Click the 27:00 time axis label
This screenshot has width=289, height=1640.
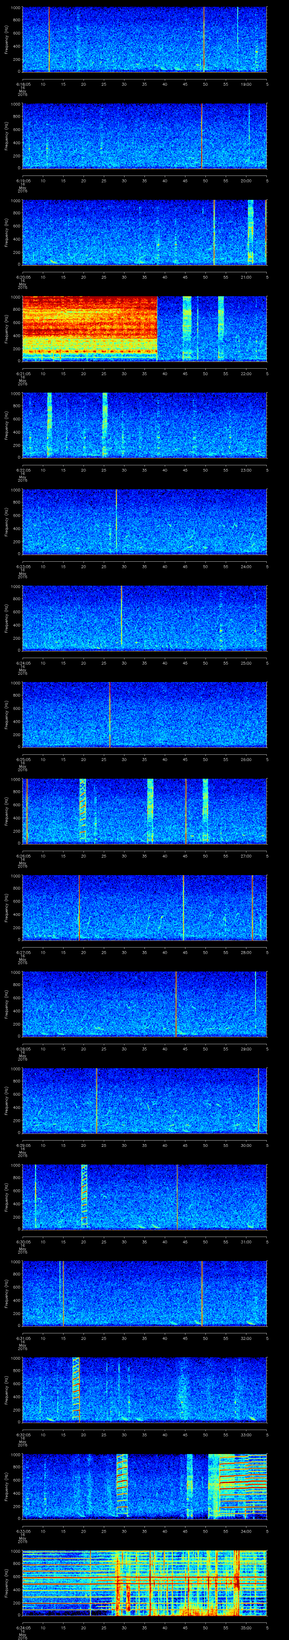click(x=246, y=856)
